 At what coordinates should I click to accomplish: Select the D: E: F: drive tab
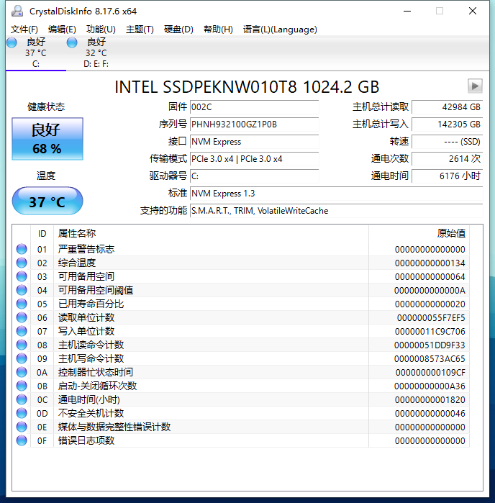(x=96, y=53)
